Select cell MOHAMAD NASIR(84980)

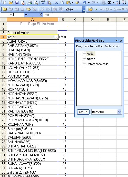point(33,81)
